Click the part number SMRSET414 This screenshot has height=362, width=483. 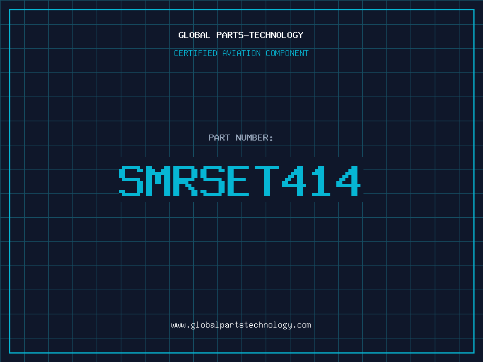pos(240,181)
